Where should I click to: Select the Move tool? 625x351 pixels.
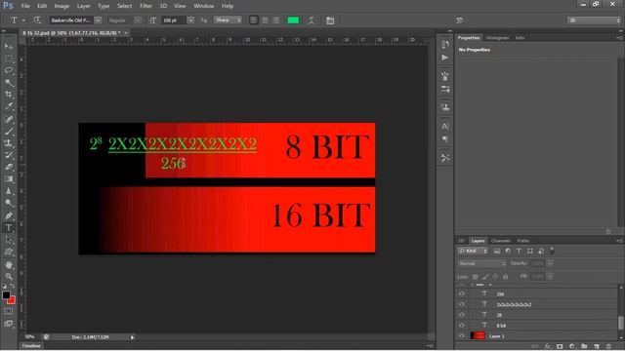click(9, 47)
